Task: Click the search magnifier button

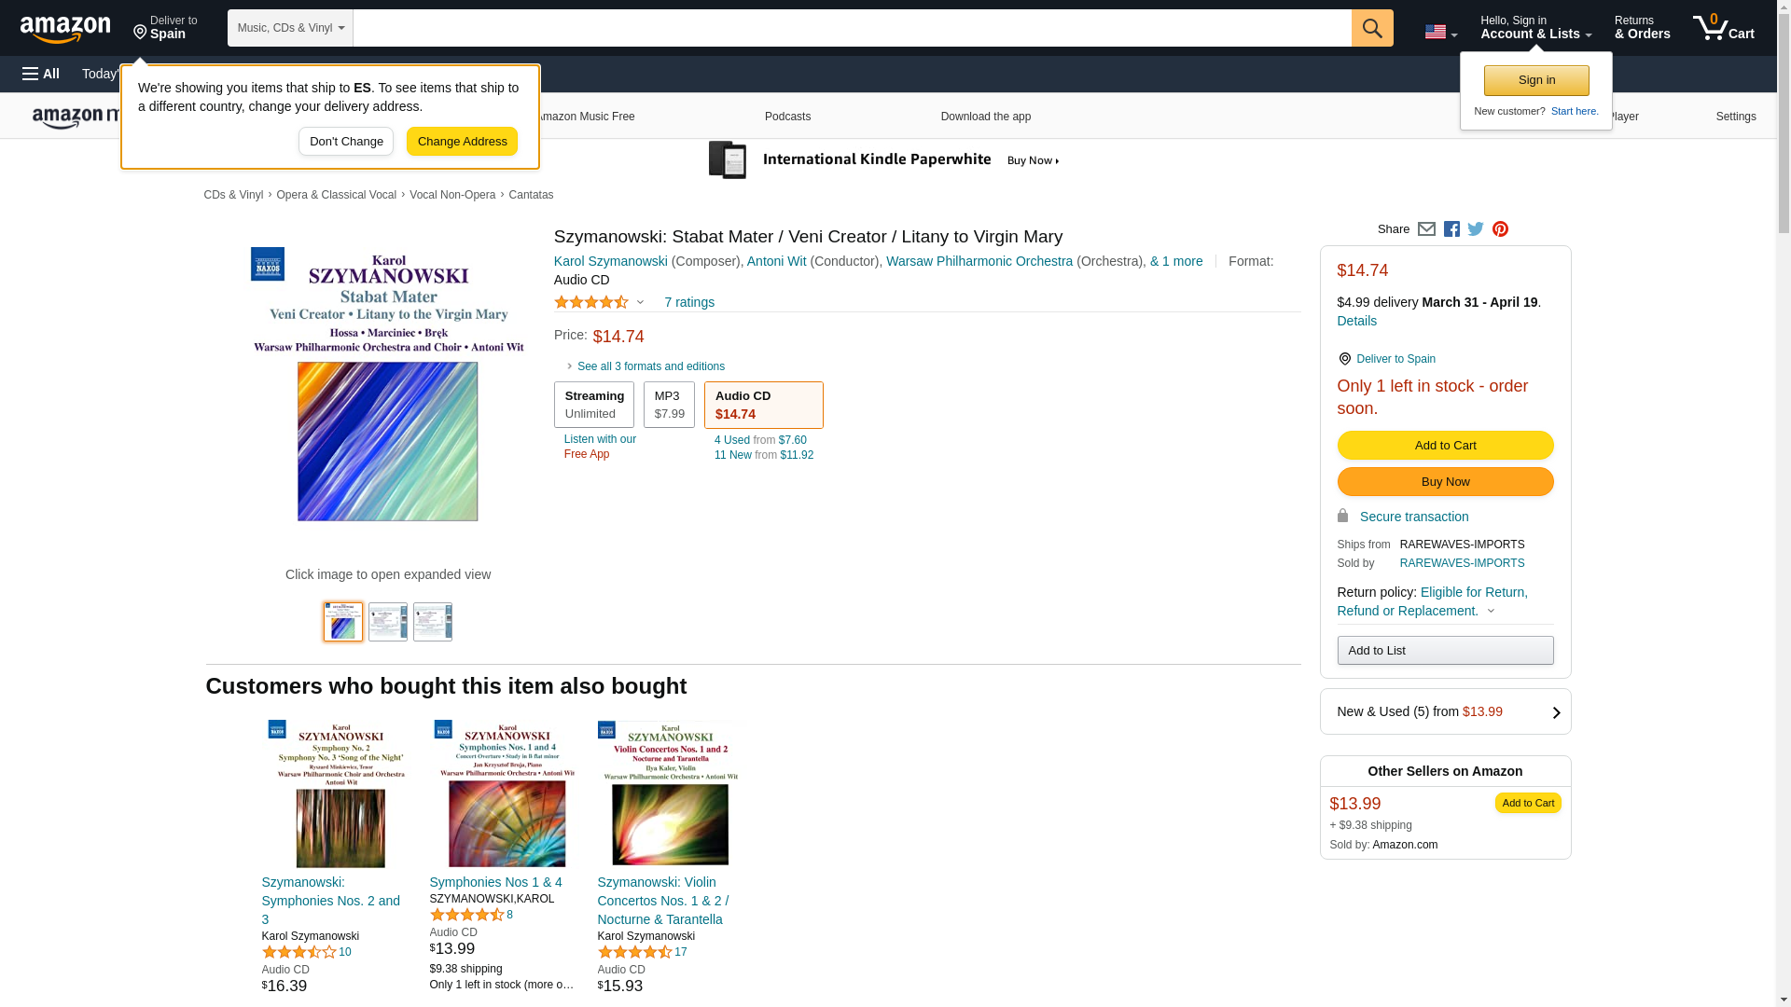Action: click(x=1371, y=28)
